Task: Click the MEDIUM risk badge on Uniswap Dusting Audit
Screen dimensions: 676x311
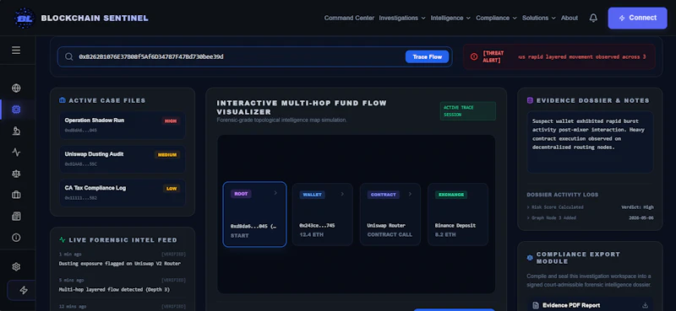Action: (x=166, y=155)
